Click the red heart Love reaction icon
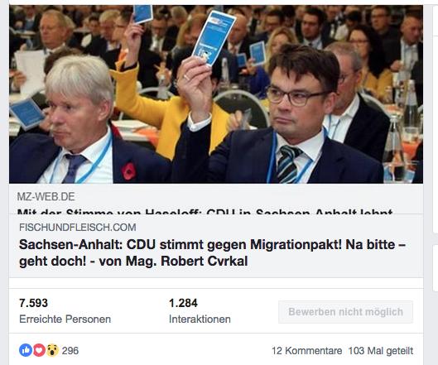The width and height of the screenshot is (438, 365). (x=39, y=350)
